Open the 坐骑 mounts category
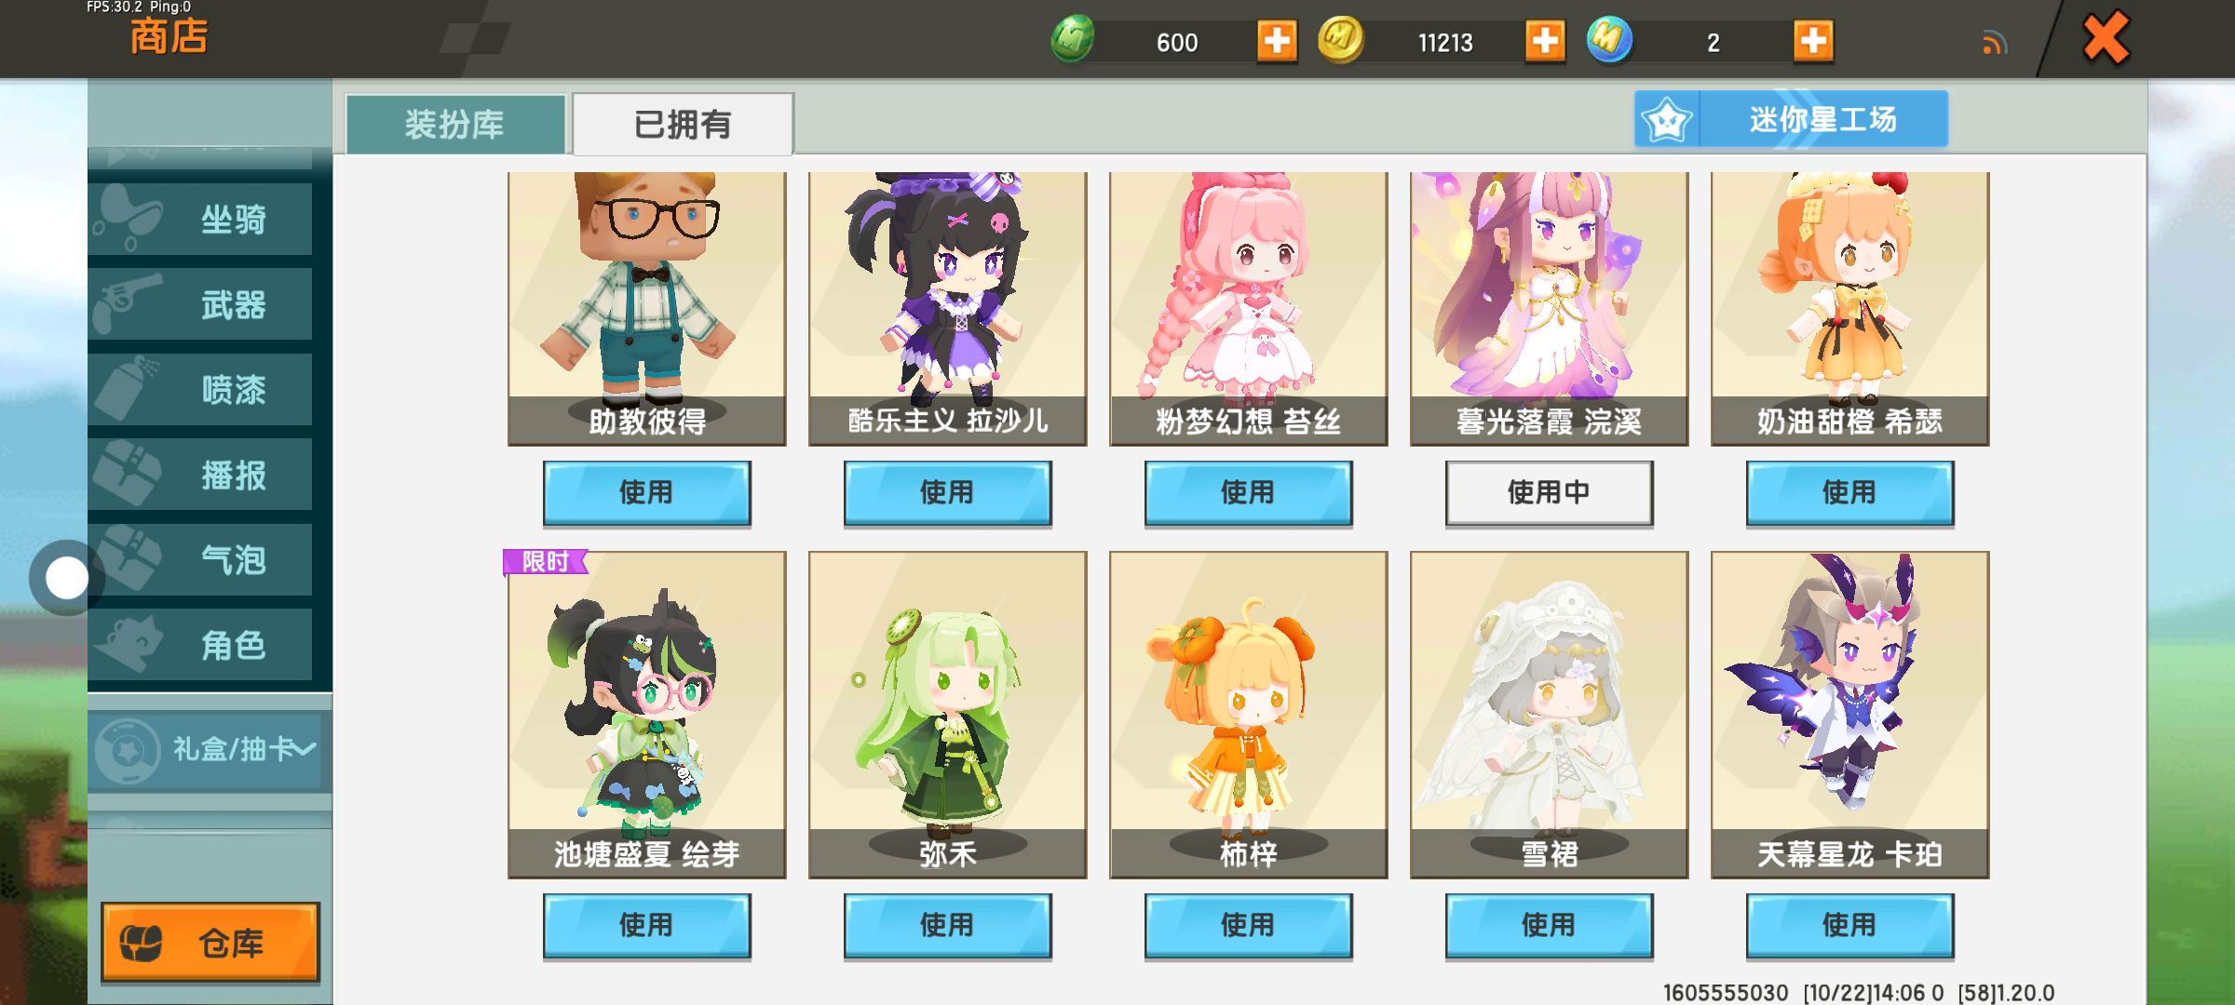The width and height of the screenshot is (2235, 1005). pyautogui.click(x=200, y=220)
